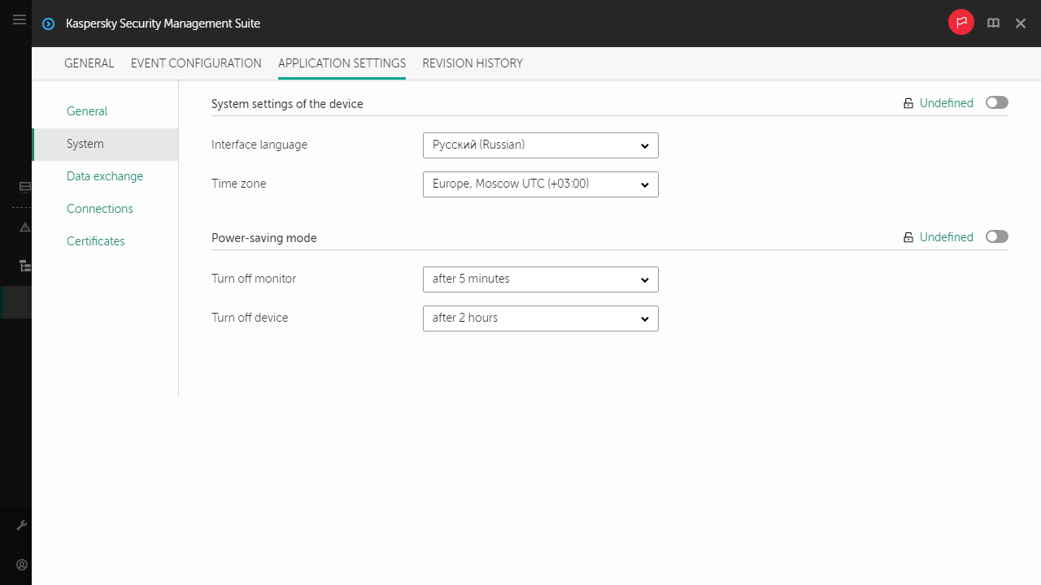Screen dimensions: 1041x585
Task: Open help using the book icon
Action: coord(993,23)
